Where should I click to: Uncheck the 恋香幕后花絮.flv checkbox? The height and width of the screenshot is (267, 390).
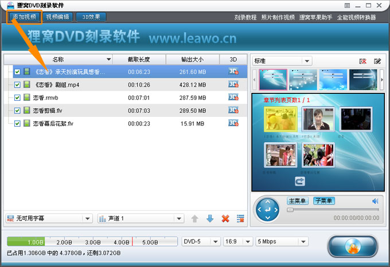(x=17, y=123)
